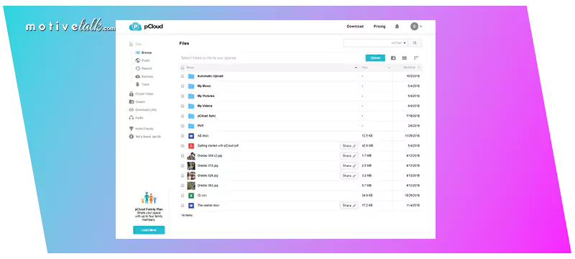The height and width of the screenshot is (259, 575).
Task: Switch to grid view icon
Action: (405, 58)
